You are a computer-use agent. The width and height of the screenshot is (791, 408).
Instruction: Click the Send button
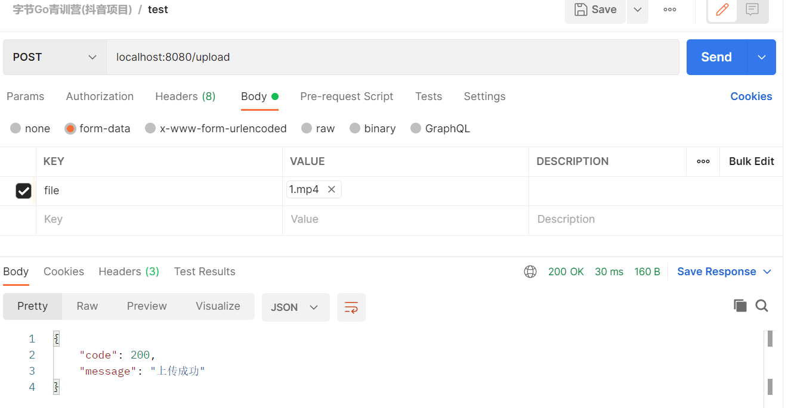[716, 57]
